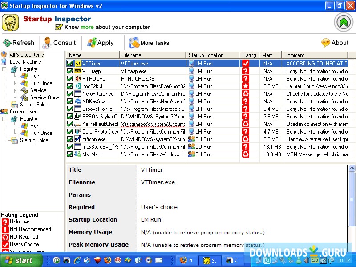Open the Windows Start menu
This screenshot has height=267, width=356.
[x=21, y=260]
